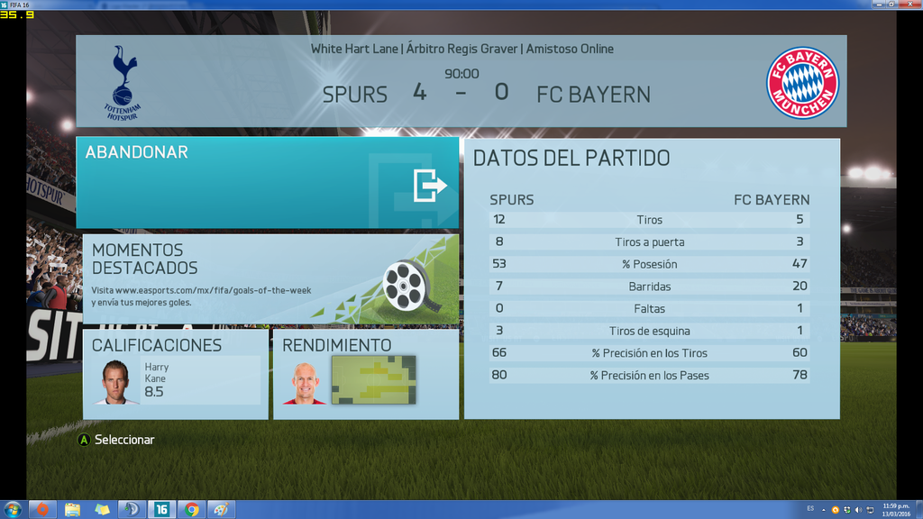Click the 'SPURS' stats column header
Viewport: 923px width, 519px height.
point(512,200)
